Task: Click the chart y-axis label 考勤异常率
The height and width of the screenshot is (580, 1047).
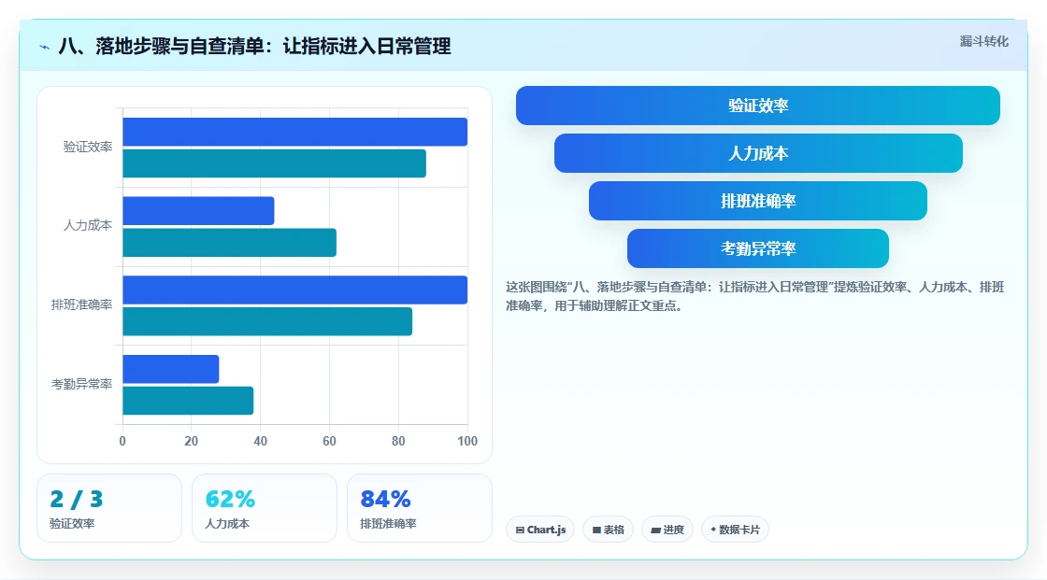Action: [81, 384]
